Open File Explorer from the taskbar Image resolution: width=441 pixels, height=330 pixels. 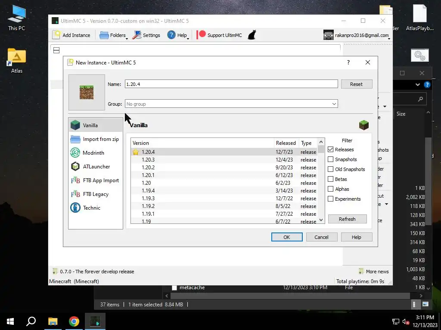point(53,321)
